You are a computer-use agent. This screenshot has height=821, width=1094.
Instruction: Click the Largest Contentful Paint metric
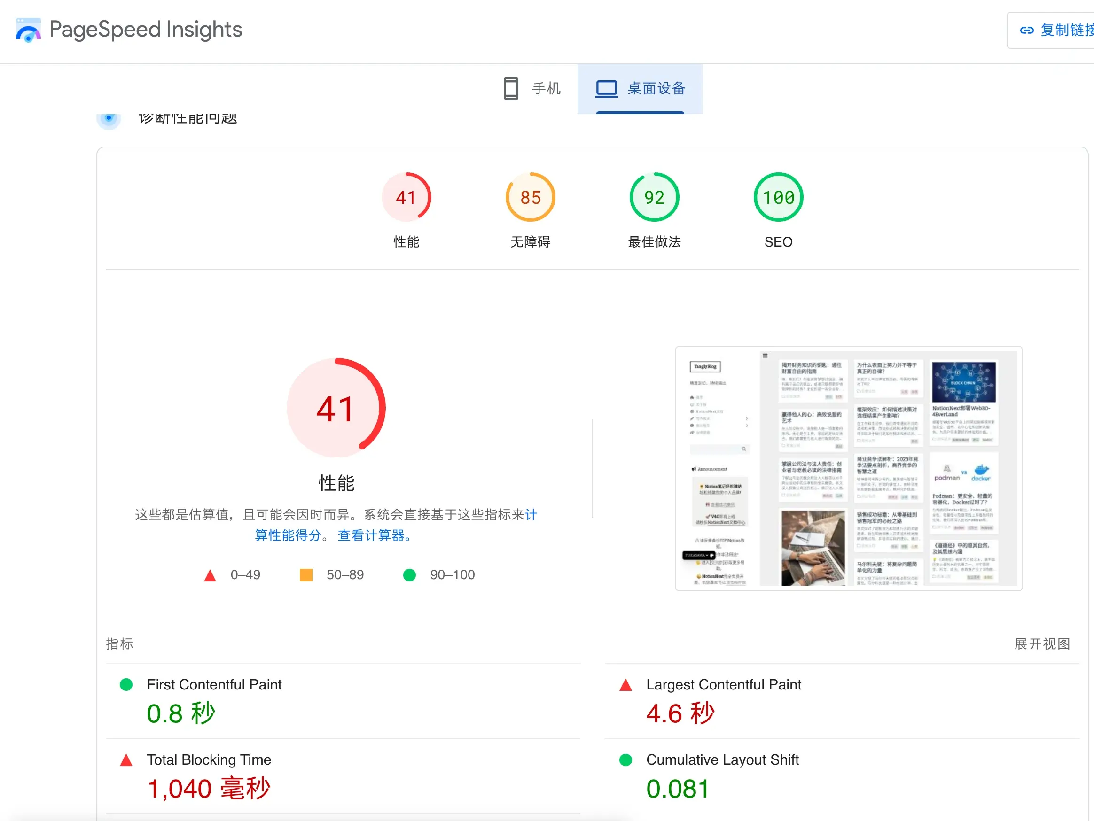pyautogui.click(x=723, y=685)
